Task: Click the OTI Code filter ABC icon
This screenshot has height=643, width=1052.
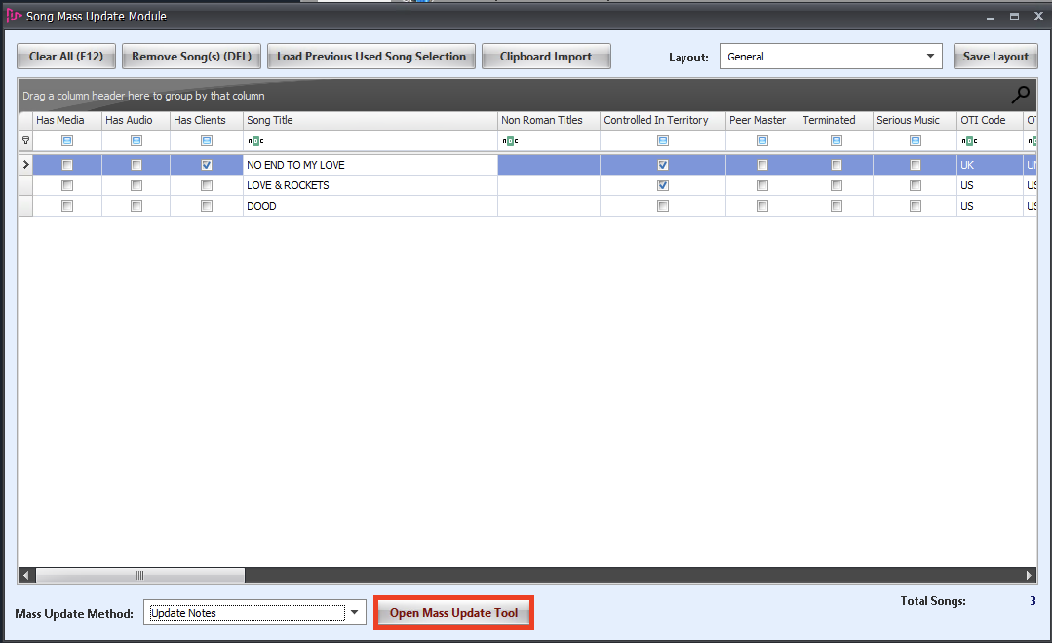Action: (969, 141)
